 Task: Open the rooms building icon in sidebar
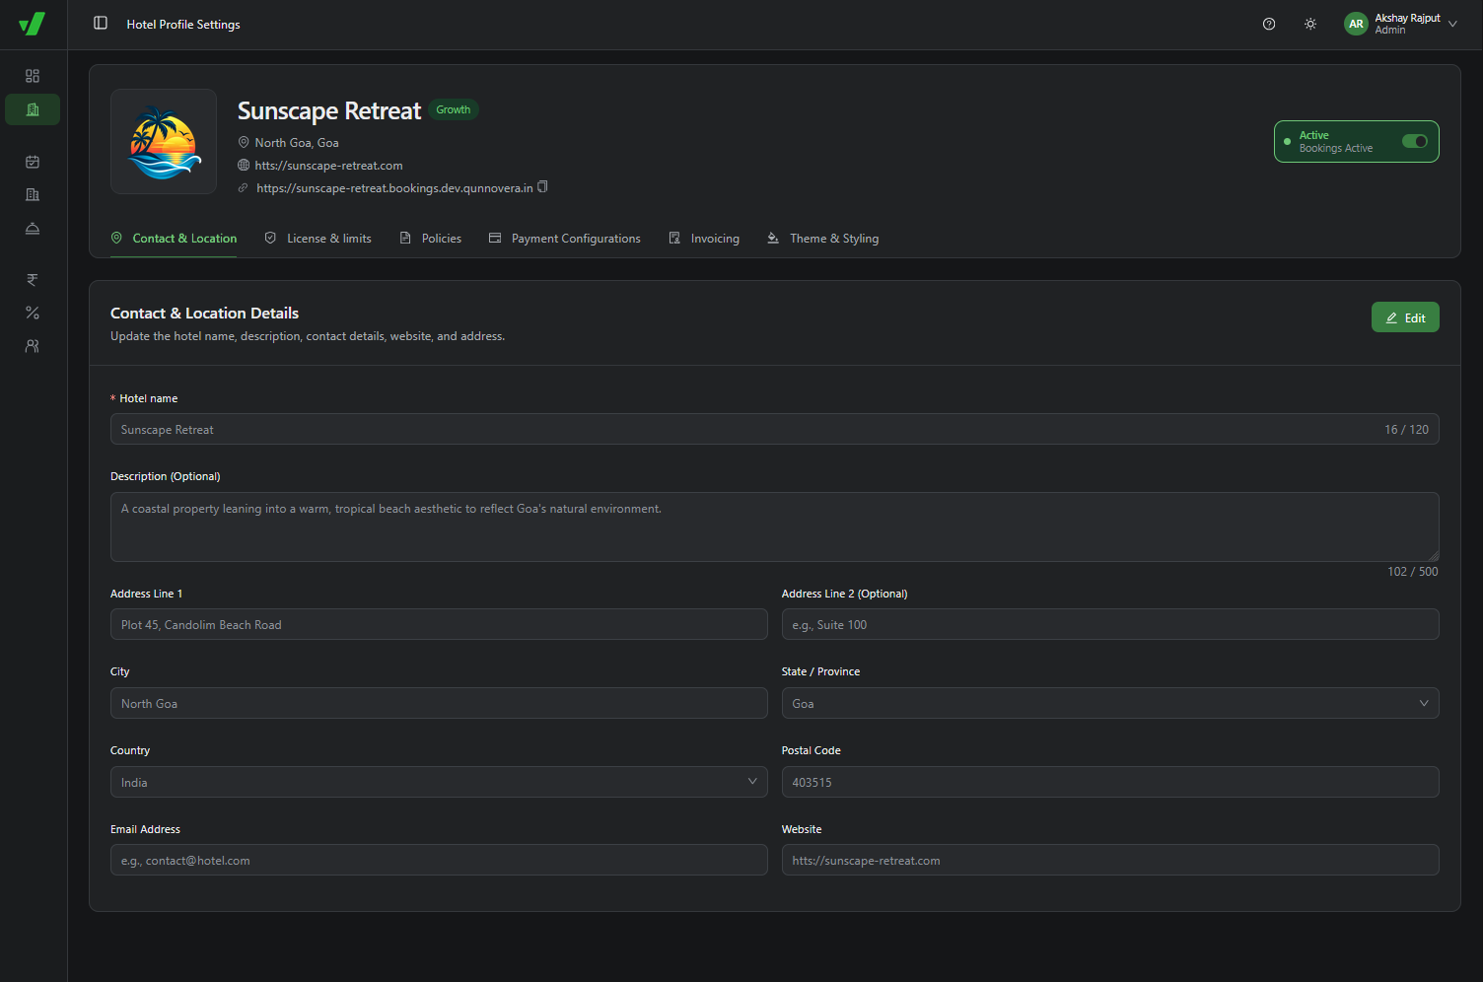coord(33,195)
